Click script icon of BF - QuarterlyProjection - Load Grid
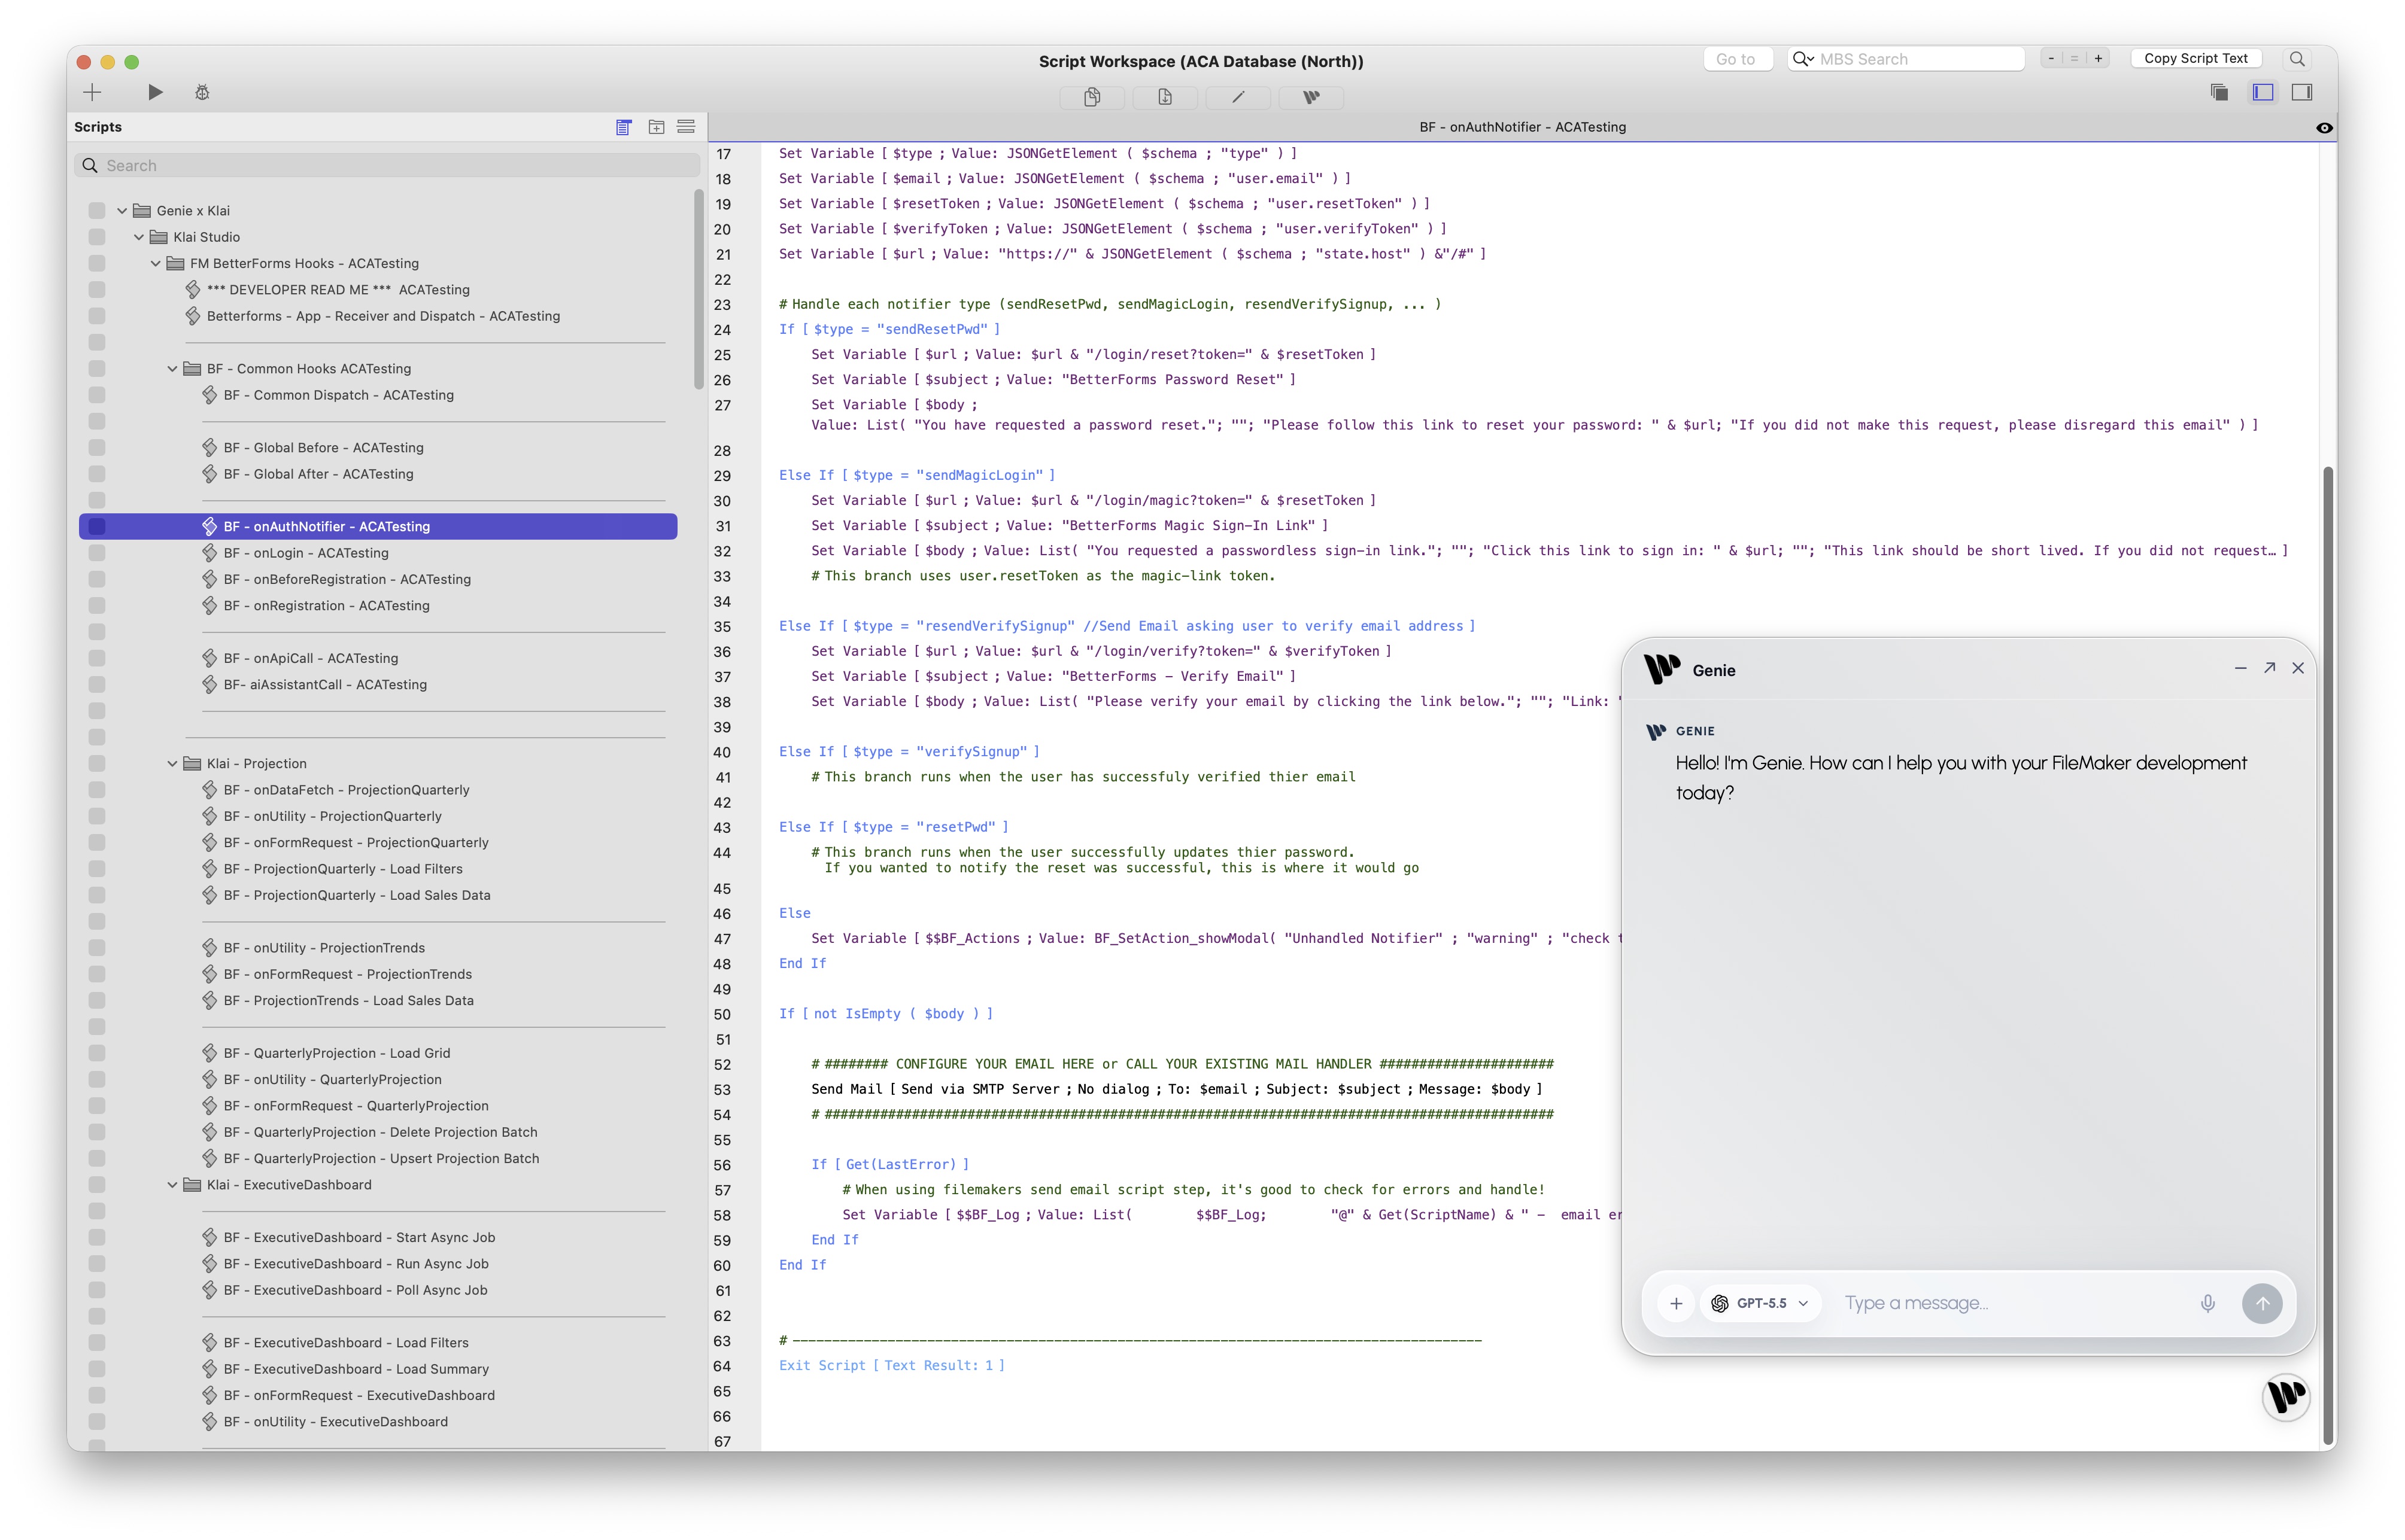 [210, 1053]
